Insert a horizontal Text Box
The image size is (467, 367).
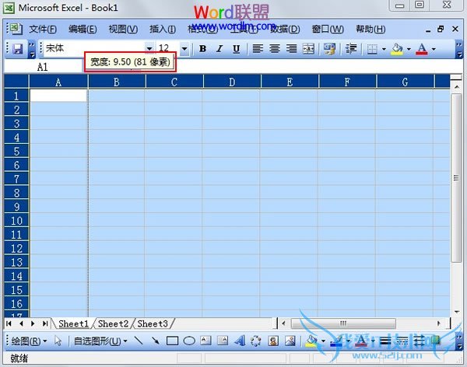pyautogui.click(x=205, y=341)
